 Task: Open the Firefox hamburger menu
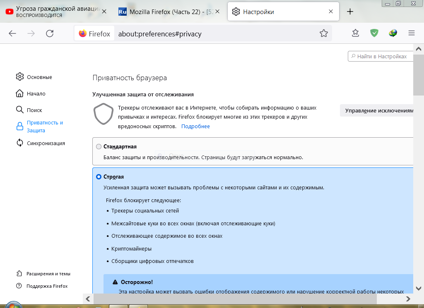point(412,33)
